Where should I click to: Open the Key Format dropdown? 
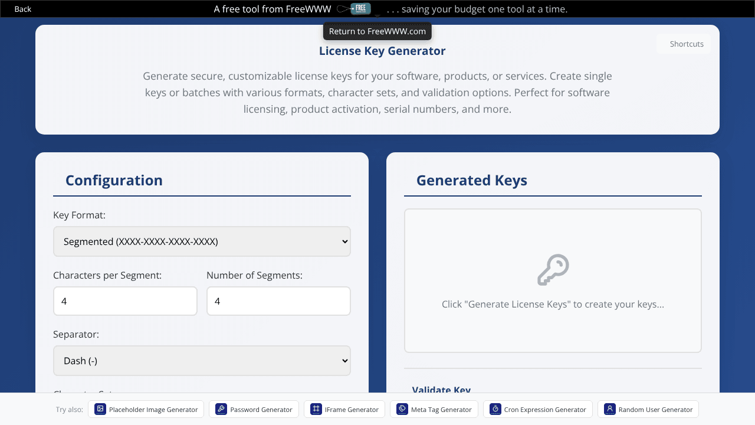[202, 241]
